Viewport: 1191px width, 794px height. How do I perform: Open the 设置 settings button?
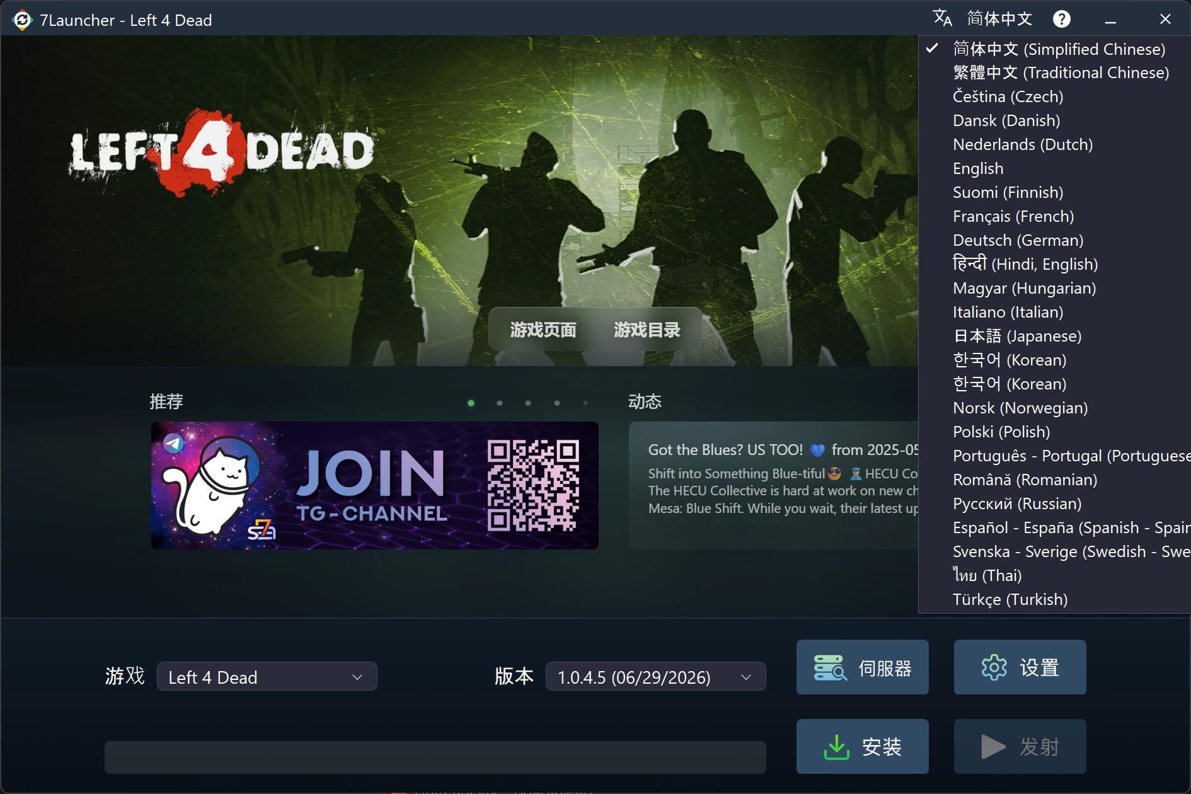(x=1020, y=667)
